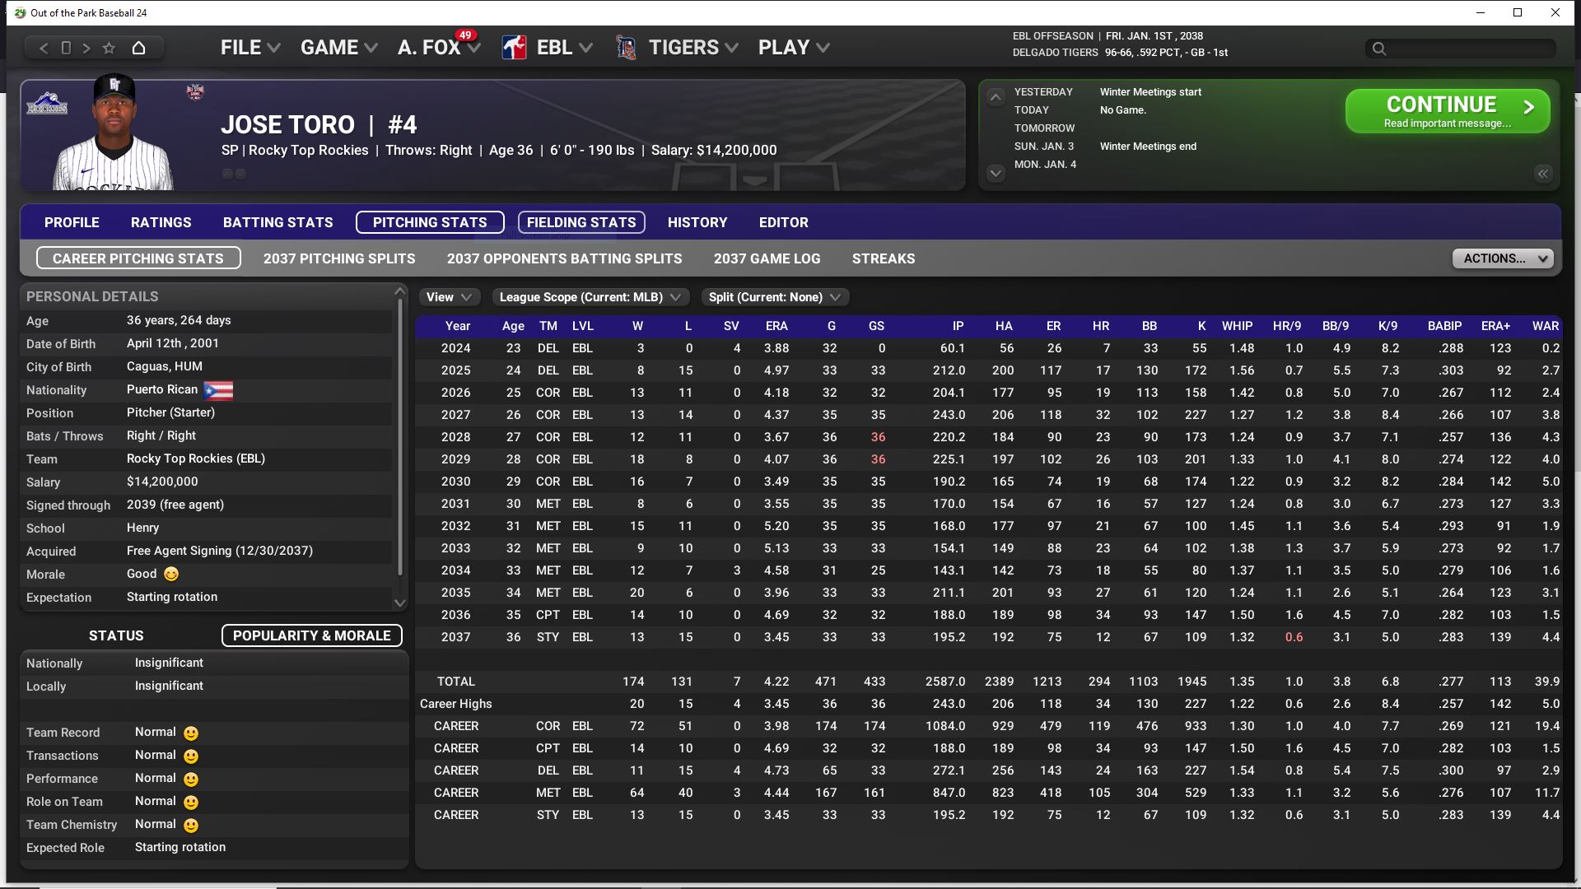The height and width of the screenshot is (889, 1581).
Task: Click the Tigers team logo icon
Action: (627, 48)
